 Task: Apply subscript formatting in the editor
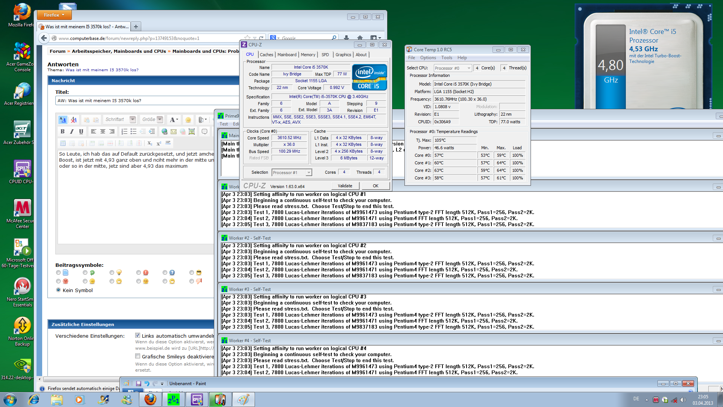[149, 143]
